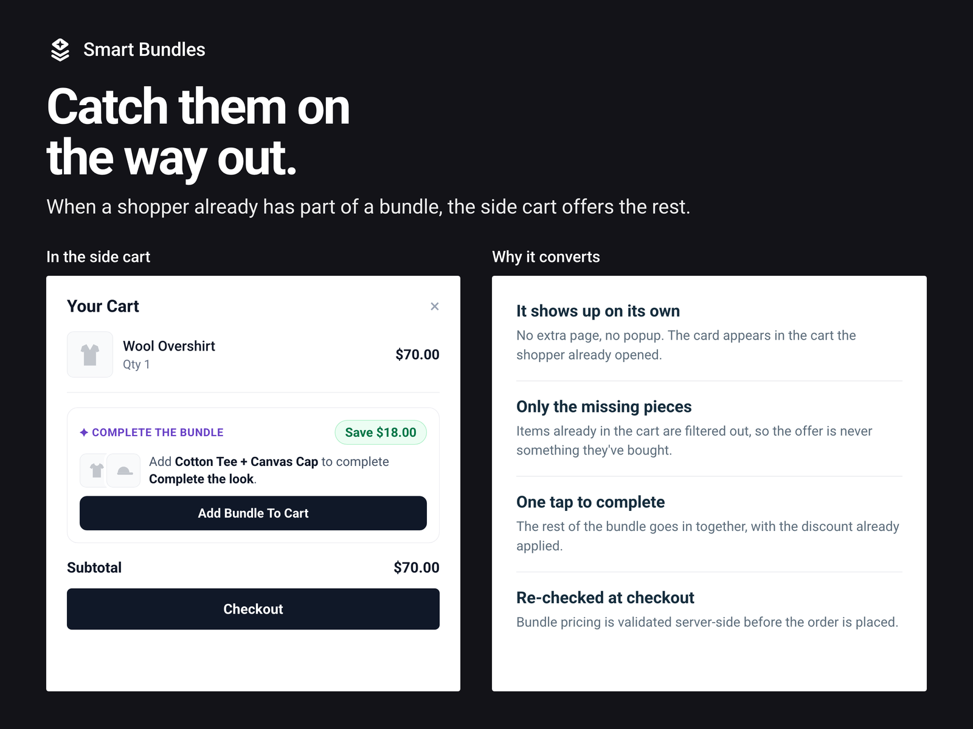Click the Smart Bundles stacked layers logo

coord(60,50)
